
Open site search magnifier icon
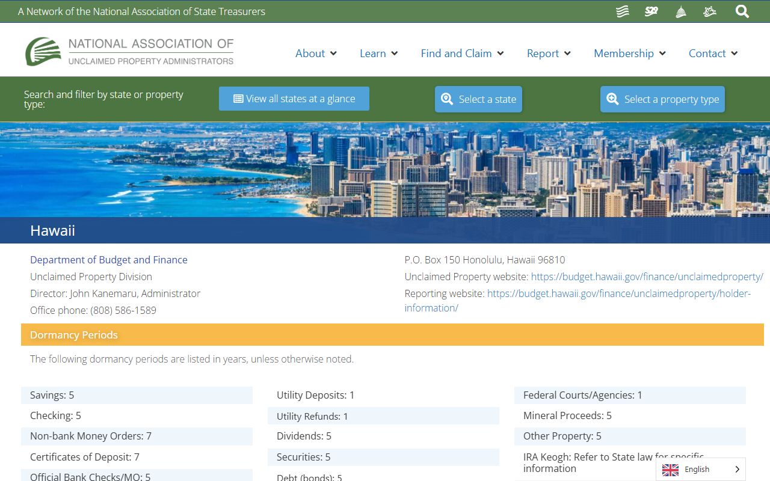742,11
